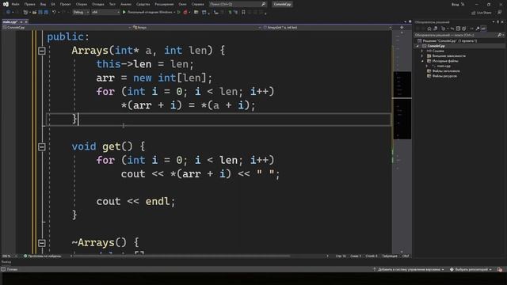507x285 pixels.
Task: Collapse the ConsoleCpp project node
Action: [x=417, y=46]
